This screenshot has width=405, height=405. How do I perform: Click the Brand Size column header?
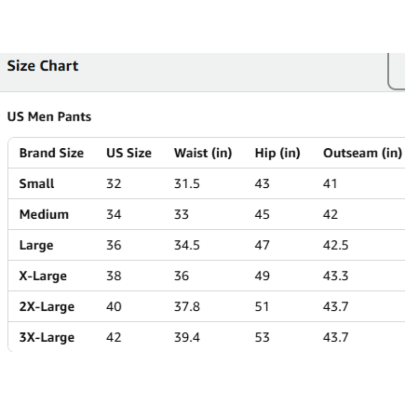pos(51,153)
